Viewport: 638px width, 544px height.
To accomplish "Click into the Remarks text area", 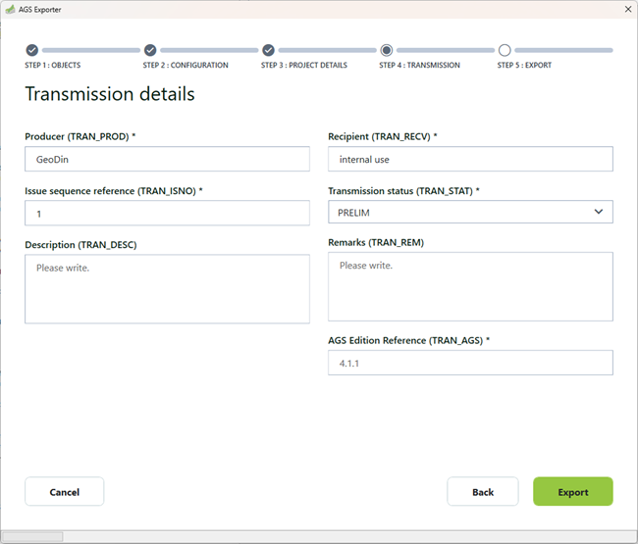I will coord(470,286).
